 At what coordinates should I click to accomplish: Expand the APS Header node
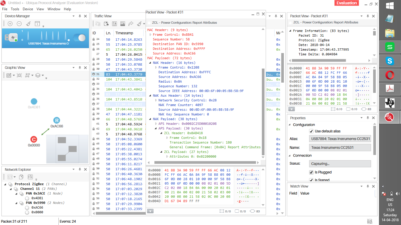156,124
